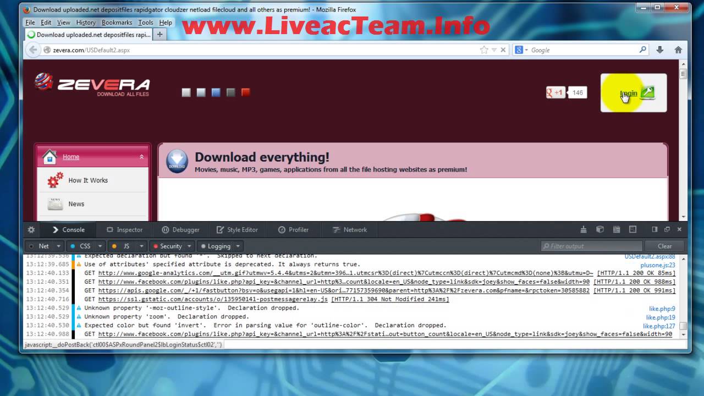704x396 pixels.
Task: Open the like.php:127 source link
Action: click(x=659, y=326)
